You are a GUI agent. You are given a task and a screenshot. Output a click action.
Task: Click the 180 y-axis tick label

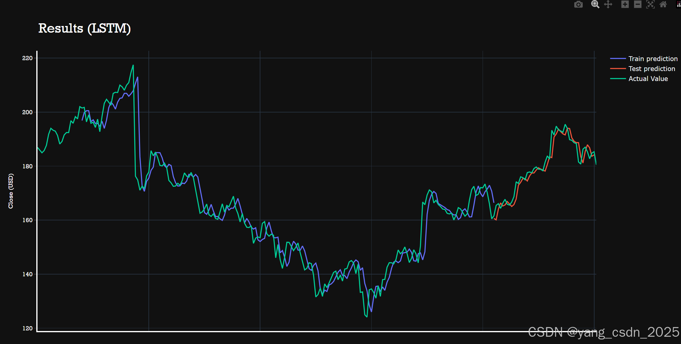click(27, 166)
